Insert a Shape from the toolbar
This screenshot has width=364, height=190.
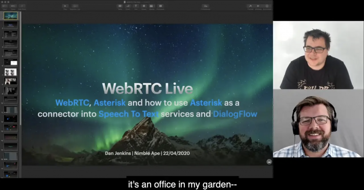pyautogui.click(x=144, y=6)
